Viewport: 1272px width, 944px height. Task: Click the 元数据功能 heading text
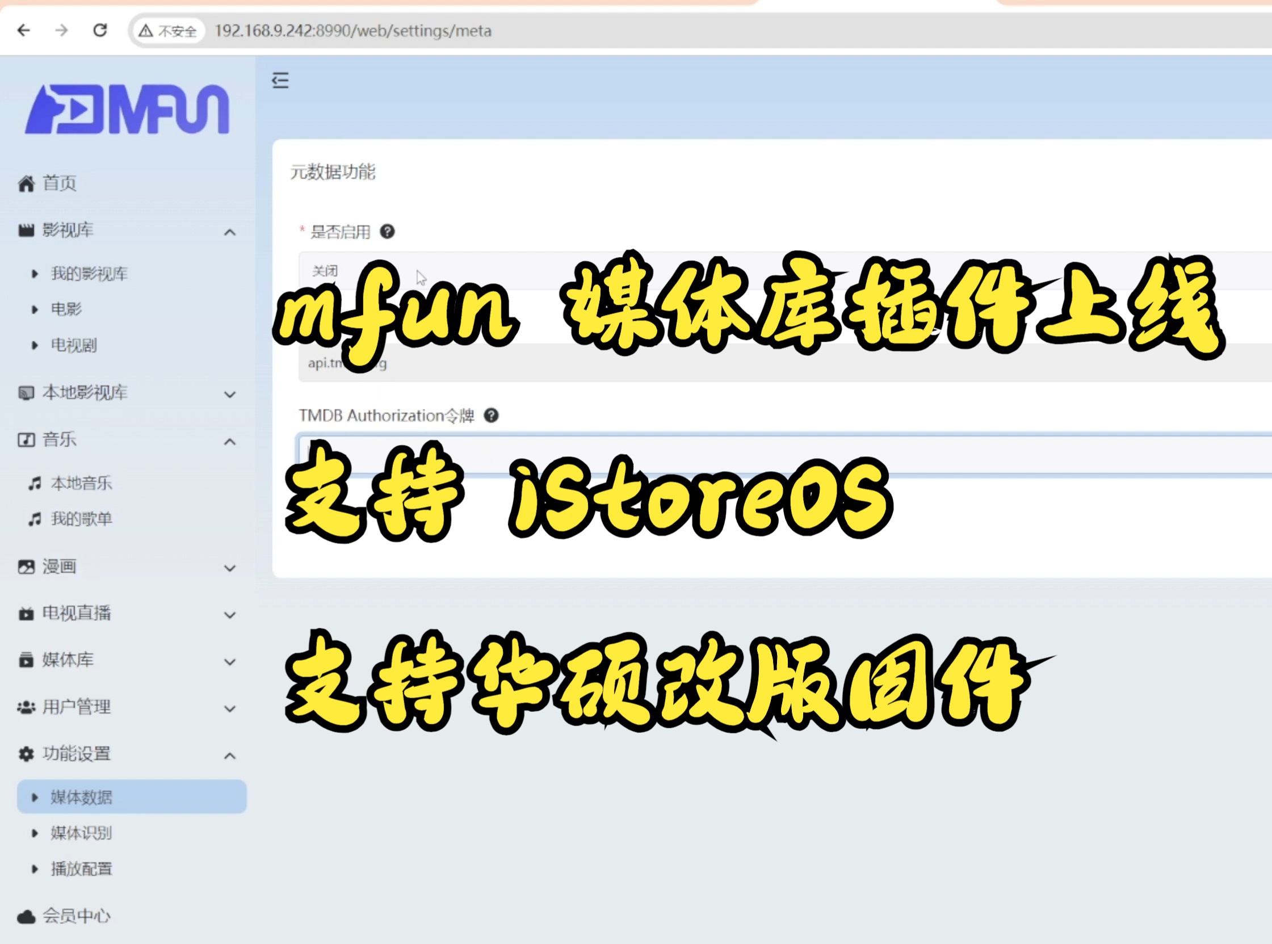(333, 171)
